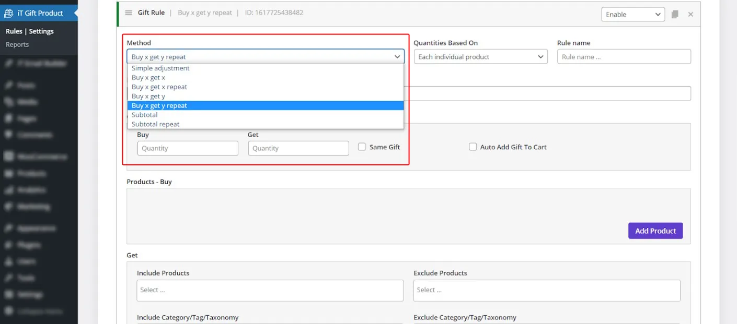Open Reports in sidebar submenu
Viewport: 737px width, 324px height.
(x=17, y=44)
